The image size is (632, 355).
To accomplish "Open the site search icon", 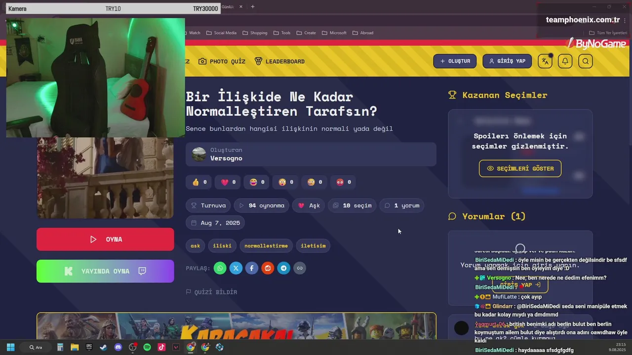I will click(x=586, y=61).
